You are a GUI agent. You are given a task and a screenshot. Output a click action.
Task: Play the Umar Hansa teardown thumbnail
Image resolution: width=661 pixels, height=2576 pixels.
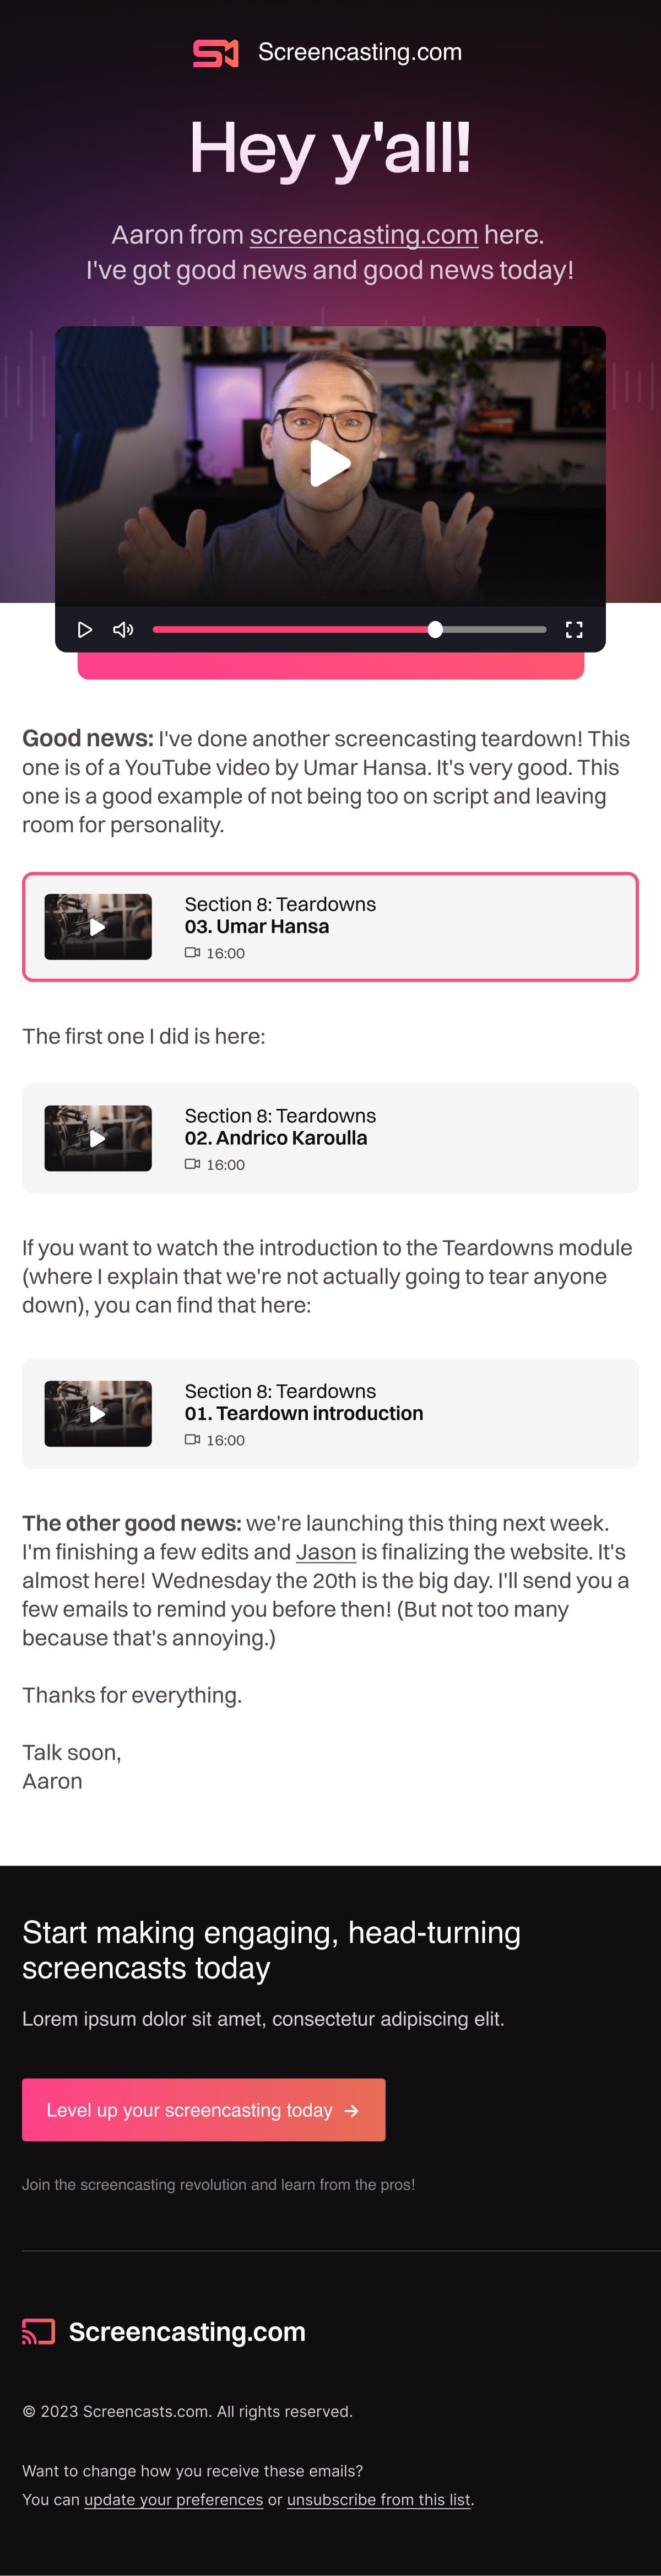click(x=98, y=927)
